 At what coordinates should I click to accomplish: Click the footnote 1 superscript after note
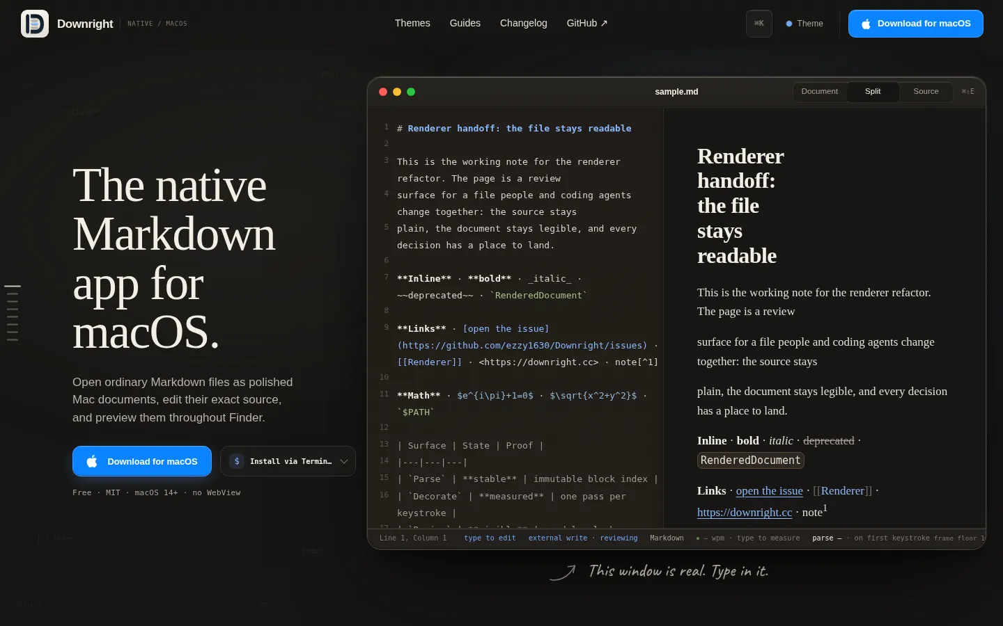(825, 508)
